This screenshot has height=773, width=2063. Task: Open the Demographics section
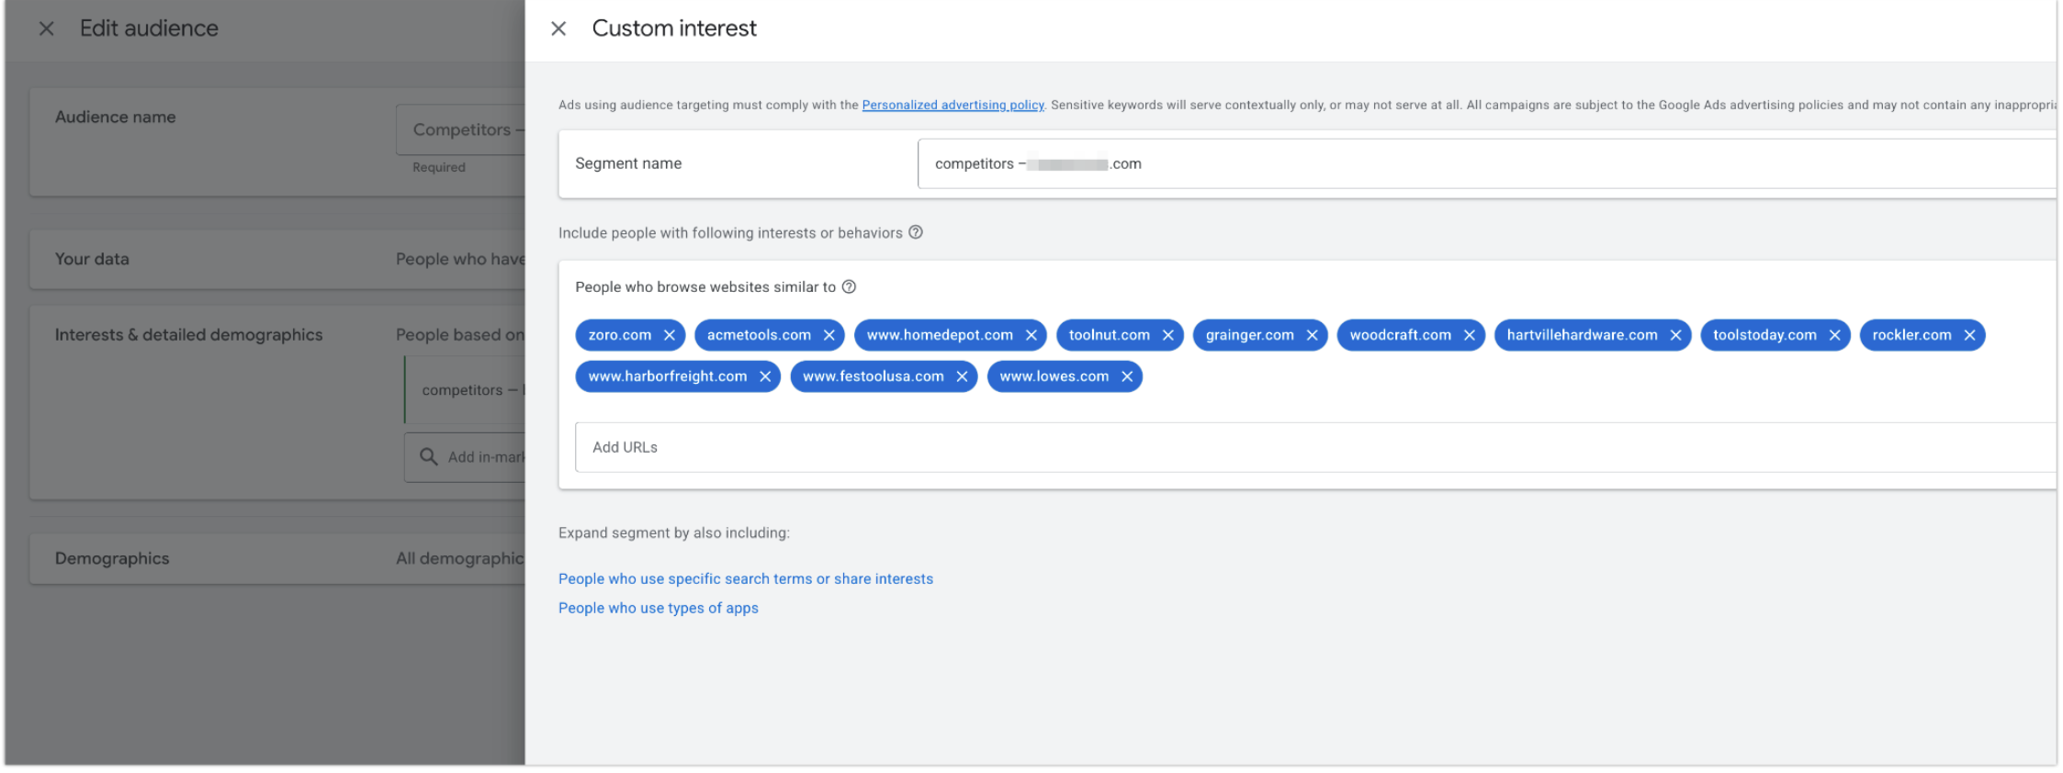[x=277, y=558]
